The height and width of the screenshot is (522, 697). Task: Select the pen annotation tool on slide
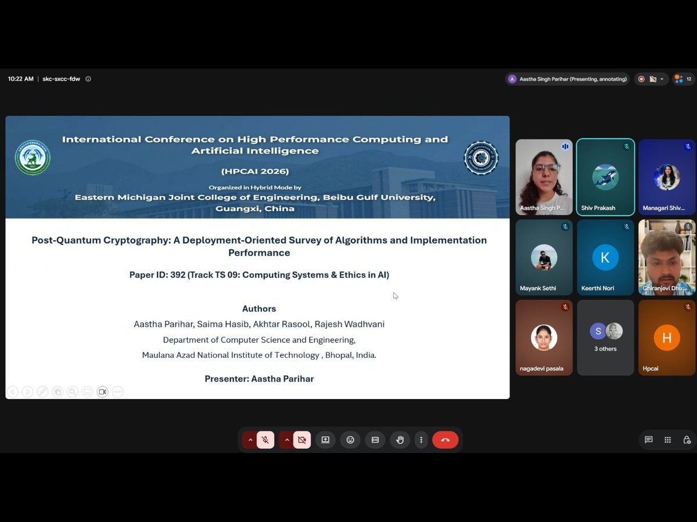[x=42, y=392]
